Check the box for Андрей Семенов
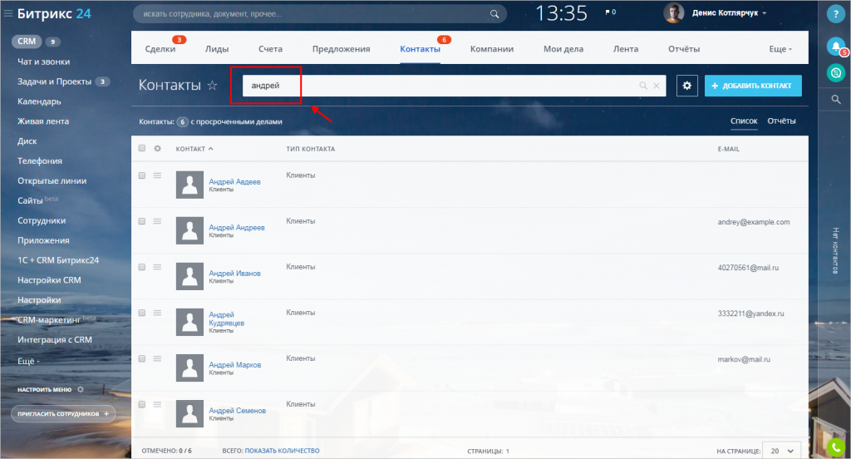851x459 pixels. (x=141, y=404)
